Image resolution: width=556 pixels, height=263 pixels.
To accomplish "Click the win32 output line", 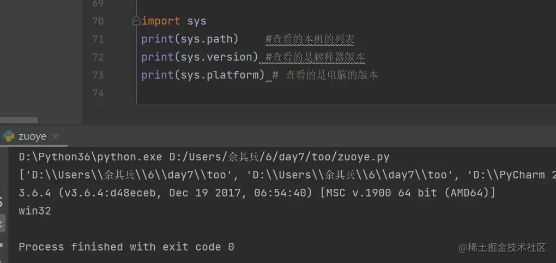I will [35, 211].
